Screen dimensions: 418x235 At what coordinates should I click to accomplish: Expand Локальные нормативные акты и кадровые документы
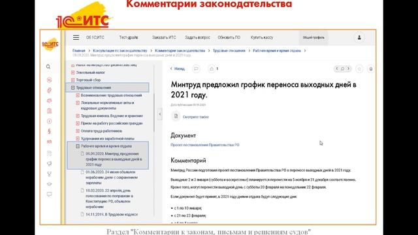[x=78, y=103]
